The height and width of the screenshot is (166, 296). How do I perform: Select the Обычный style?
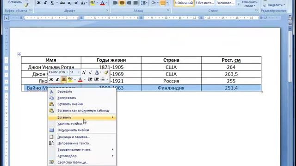pyautogui.click(x=184, y=3)
